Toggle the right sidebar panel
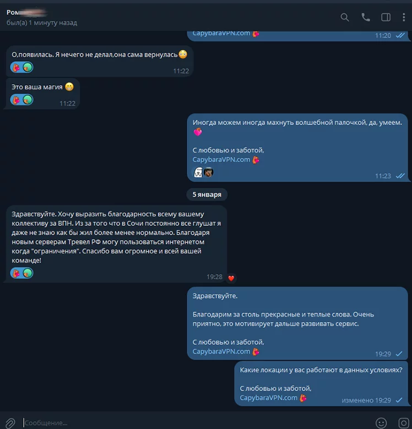This screenshot has height=429, width=412. coord(386,17)
